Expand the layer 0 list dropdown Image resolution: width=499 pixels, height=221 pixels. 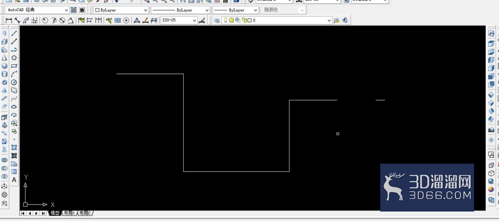(329, 20)
